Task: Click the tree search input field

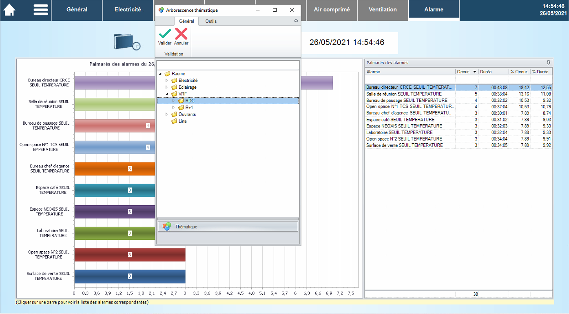Action: 228,65
